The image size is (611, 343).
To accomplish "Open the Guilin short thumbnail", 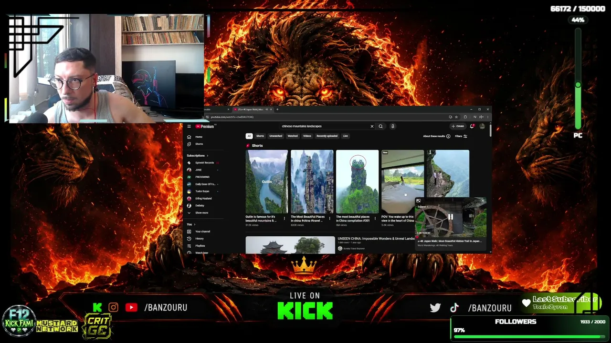I will (267, 182).
